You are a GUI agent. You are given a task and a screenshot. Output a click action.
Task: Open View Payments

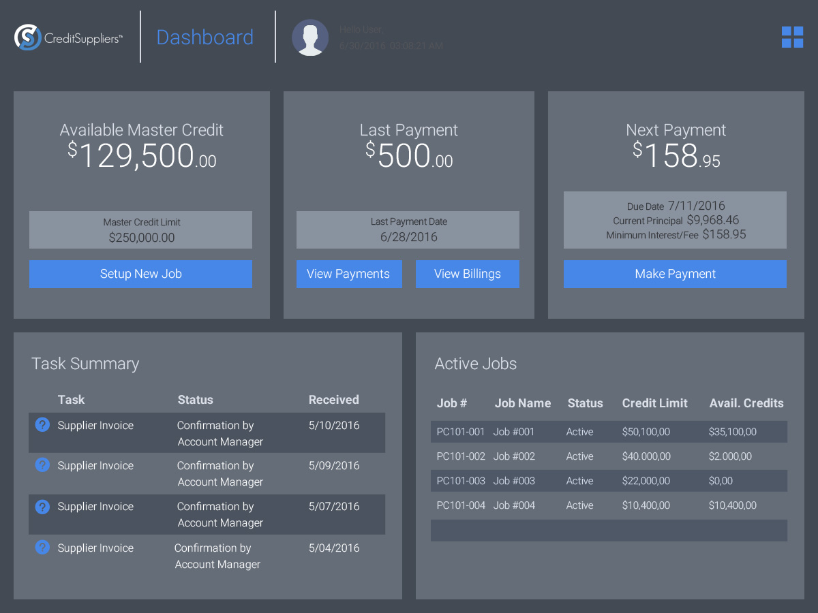[x=348, y=274]
